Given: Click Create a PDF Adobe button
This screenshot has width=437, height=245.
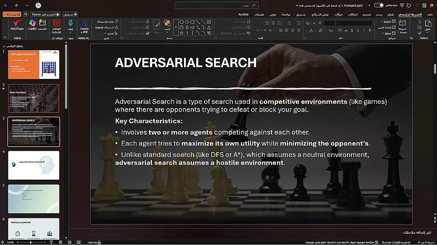Looking at the screenshot, I should click(84, 27).
